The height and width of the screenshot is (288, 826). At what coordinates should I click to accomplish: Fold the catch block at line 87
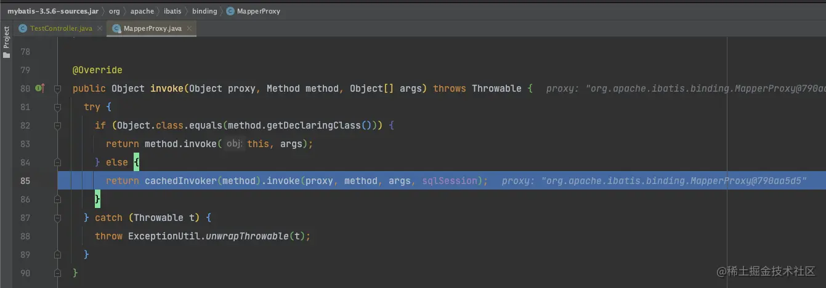(57, 218)
